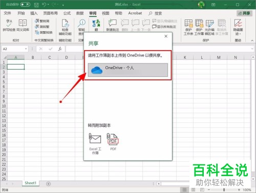Select column D header
Screen dimensions: 256x193
pyautogui.click(x=67, y=57)
